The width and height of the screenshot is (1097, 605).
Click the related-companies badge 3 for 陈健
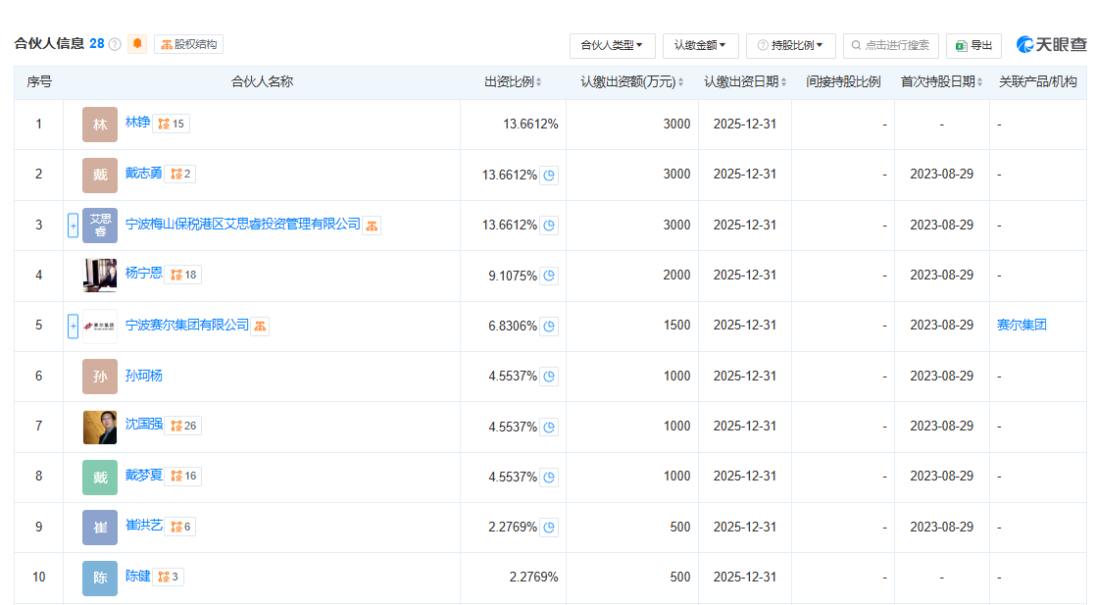[x=169, y=577]
